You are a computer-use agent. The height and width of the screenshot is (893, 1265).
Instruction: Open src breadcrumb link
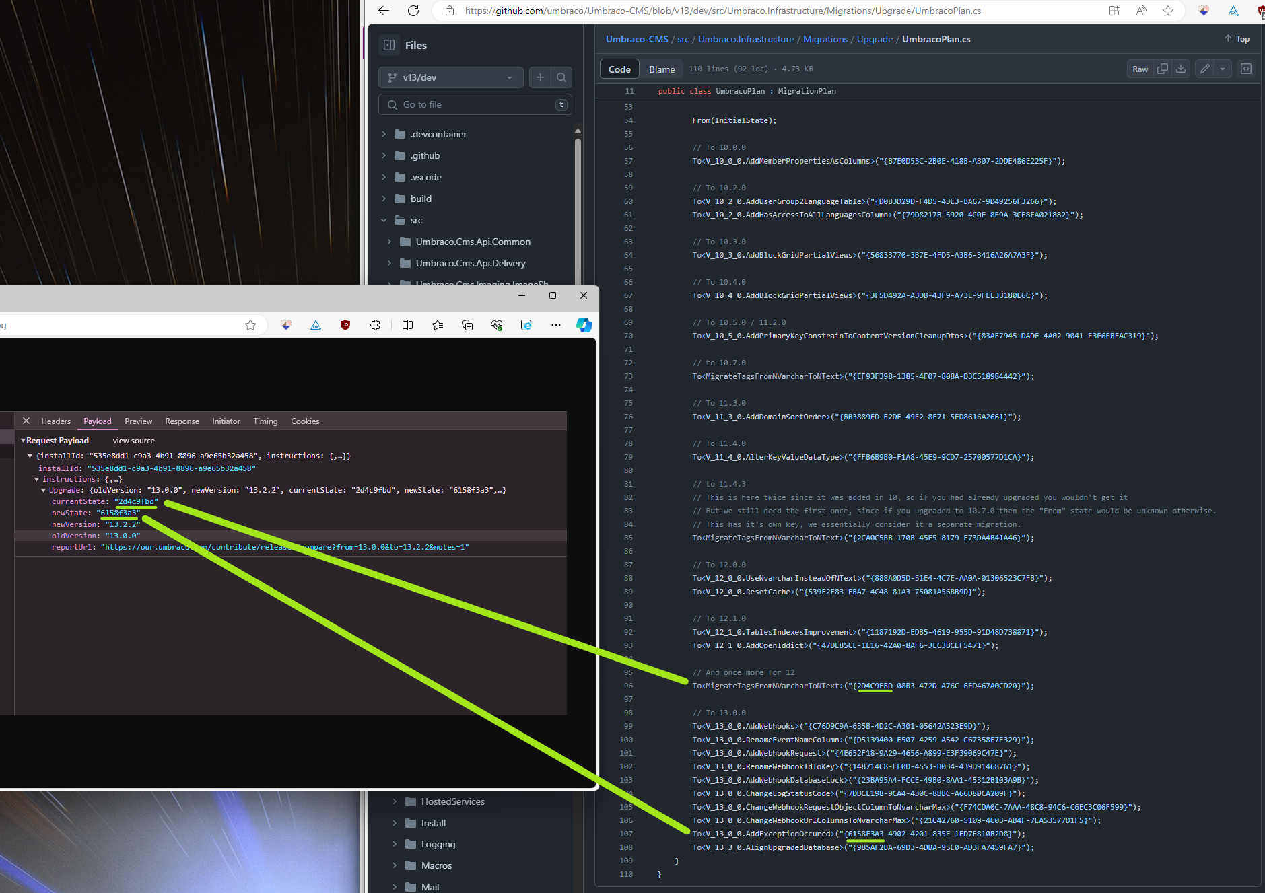click(683, 39)
